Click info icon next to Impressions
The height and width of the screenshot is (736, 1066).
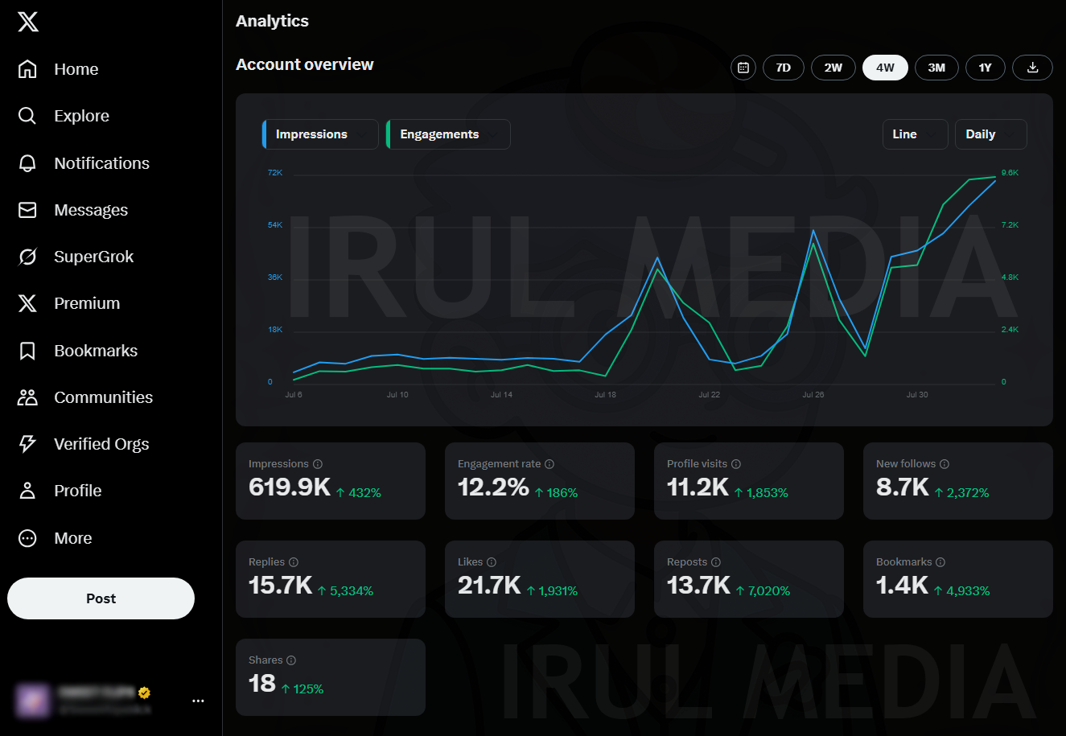(x=318, y=464)
